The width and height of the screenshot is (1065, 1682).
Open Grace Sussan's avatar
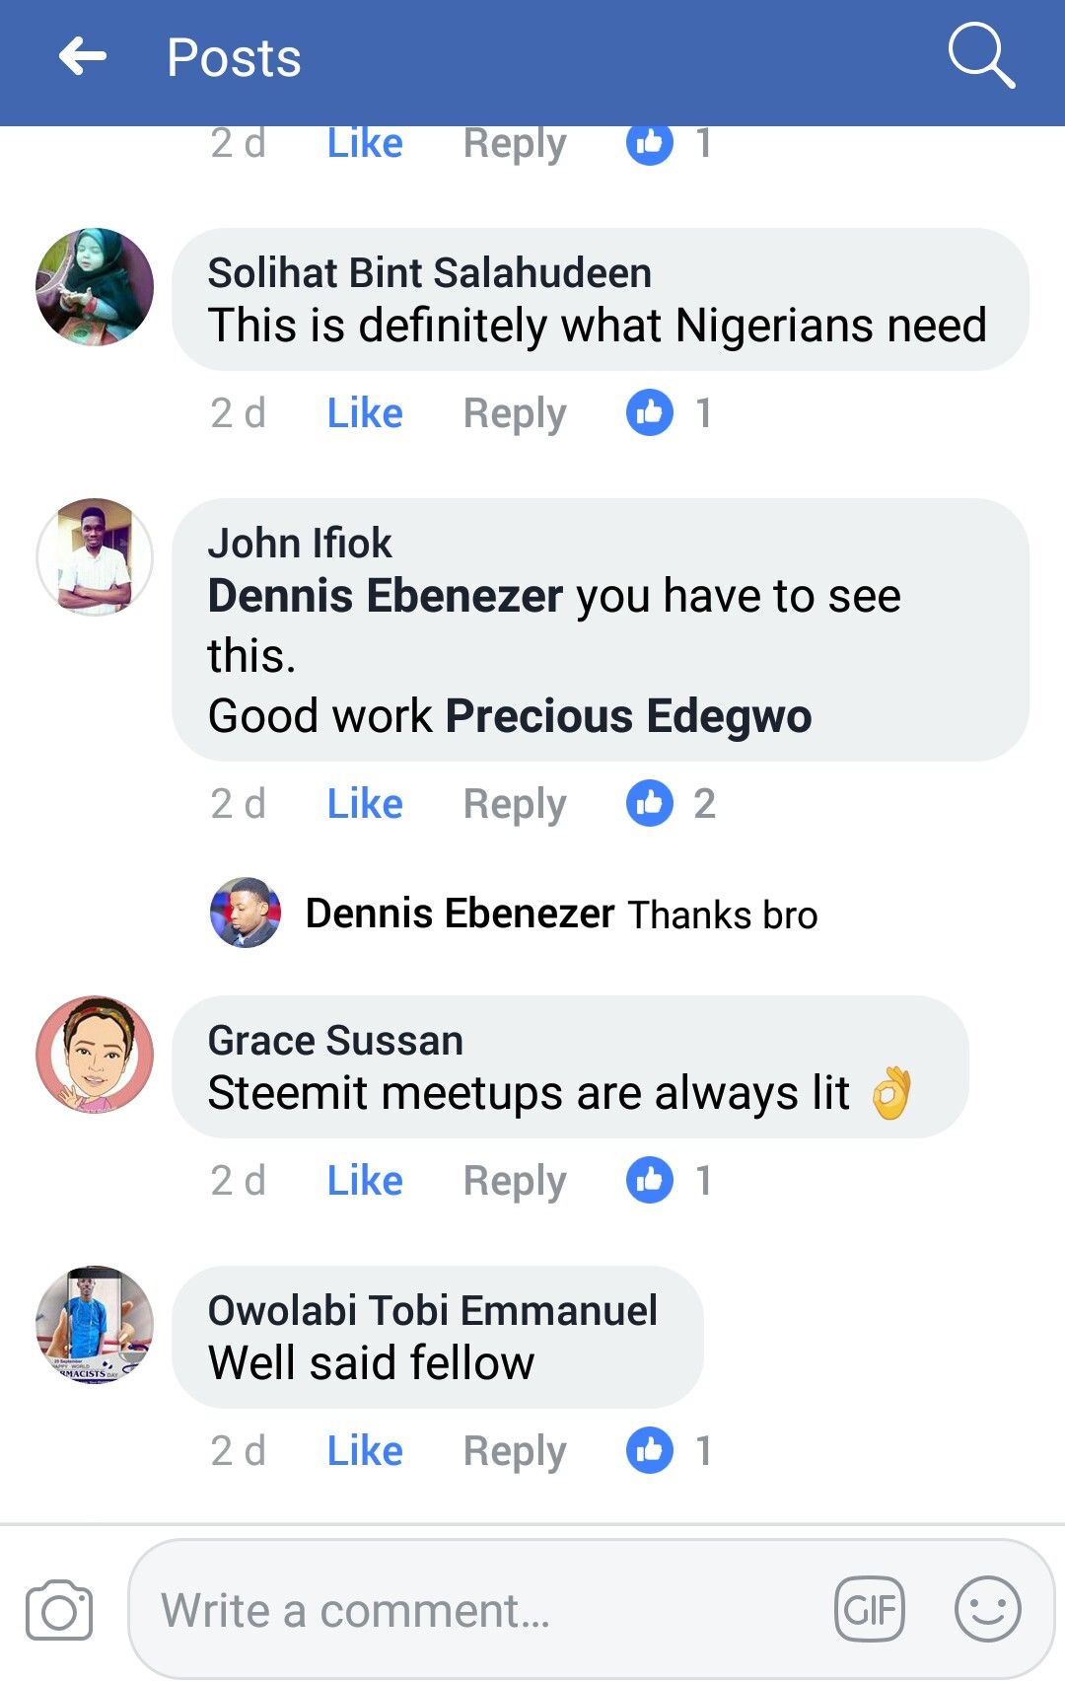pyautogui.click(x=95, y=1055)
